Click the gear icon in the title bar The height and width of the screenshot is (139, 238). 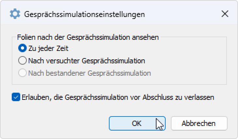point(15,14)
